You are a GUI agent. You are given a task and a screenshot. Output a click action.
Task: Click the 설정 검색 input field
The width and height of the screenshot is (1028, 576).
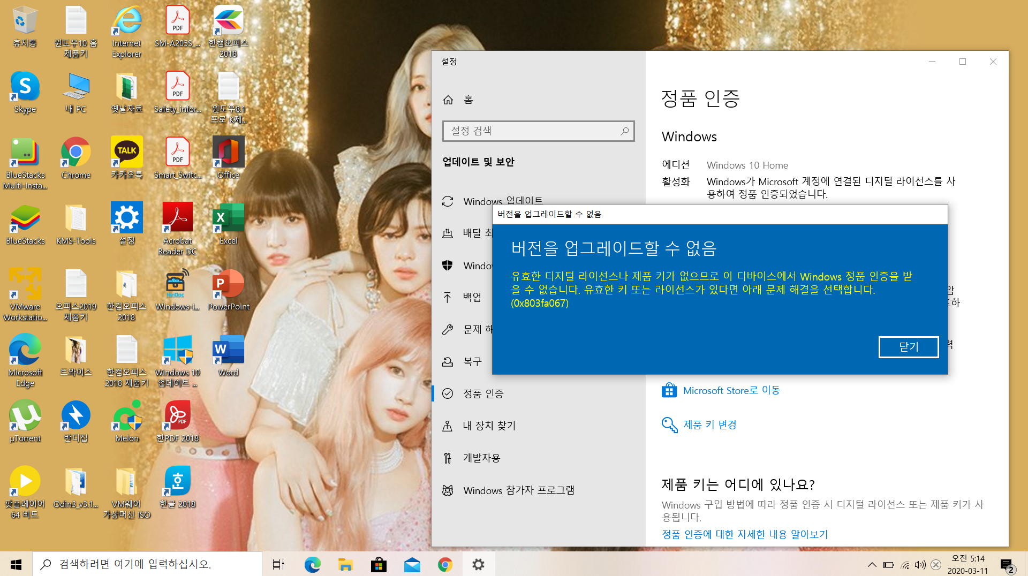click(538, 131)
